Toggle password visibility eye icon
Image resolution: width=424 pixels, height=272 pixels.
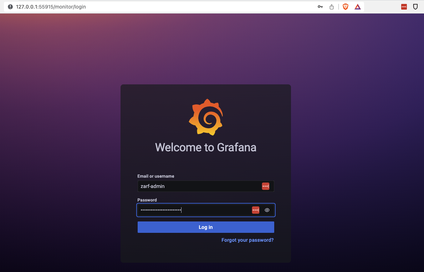267,210
